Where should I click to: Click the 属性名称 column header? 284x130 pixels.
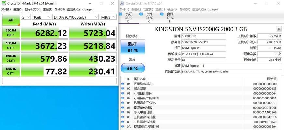pyautogui.click(x=140, y=79)
